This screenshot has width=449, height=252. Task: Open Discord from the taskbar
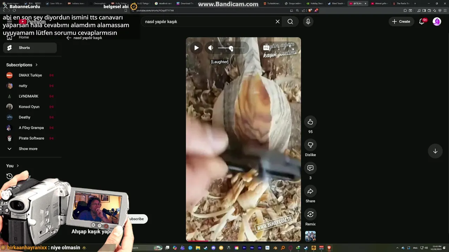click(213, 248)
